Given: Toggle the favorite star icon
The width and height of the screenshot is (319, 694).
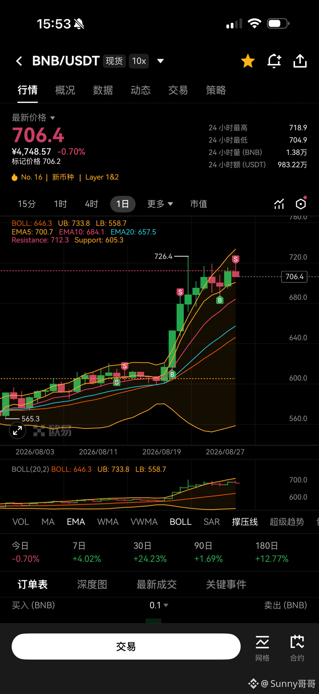Looking at the screenshot, I should 248,61.
